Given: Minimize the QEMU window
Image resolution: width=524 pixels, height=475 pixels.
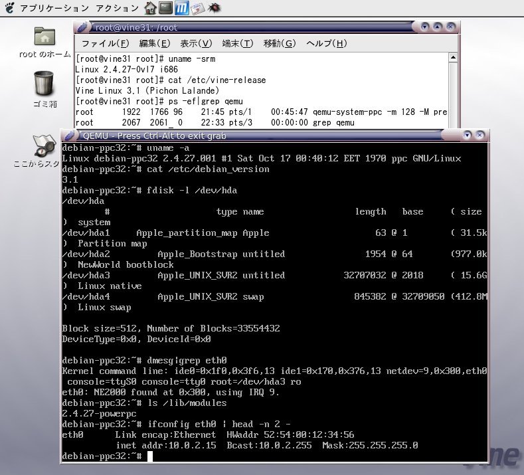Looking at the screenshot, I should click(x=467, y=135).
